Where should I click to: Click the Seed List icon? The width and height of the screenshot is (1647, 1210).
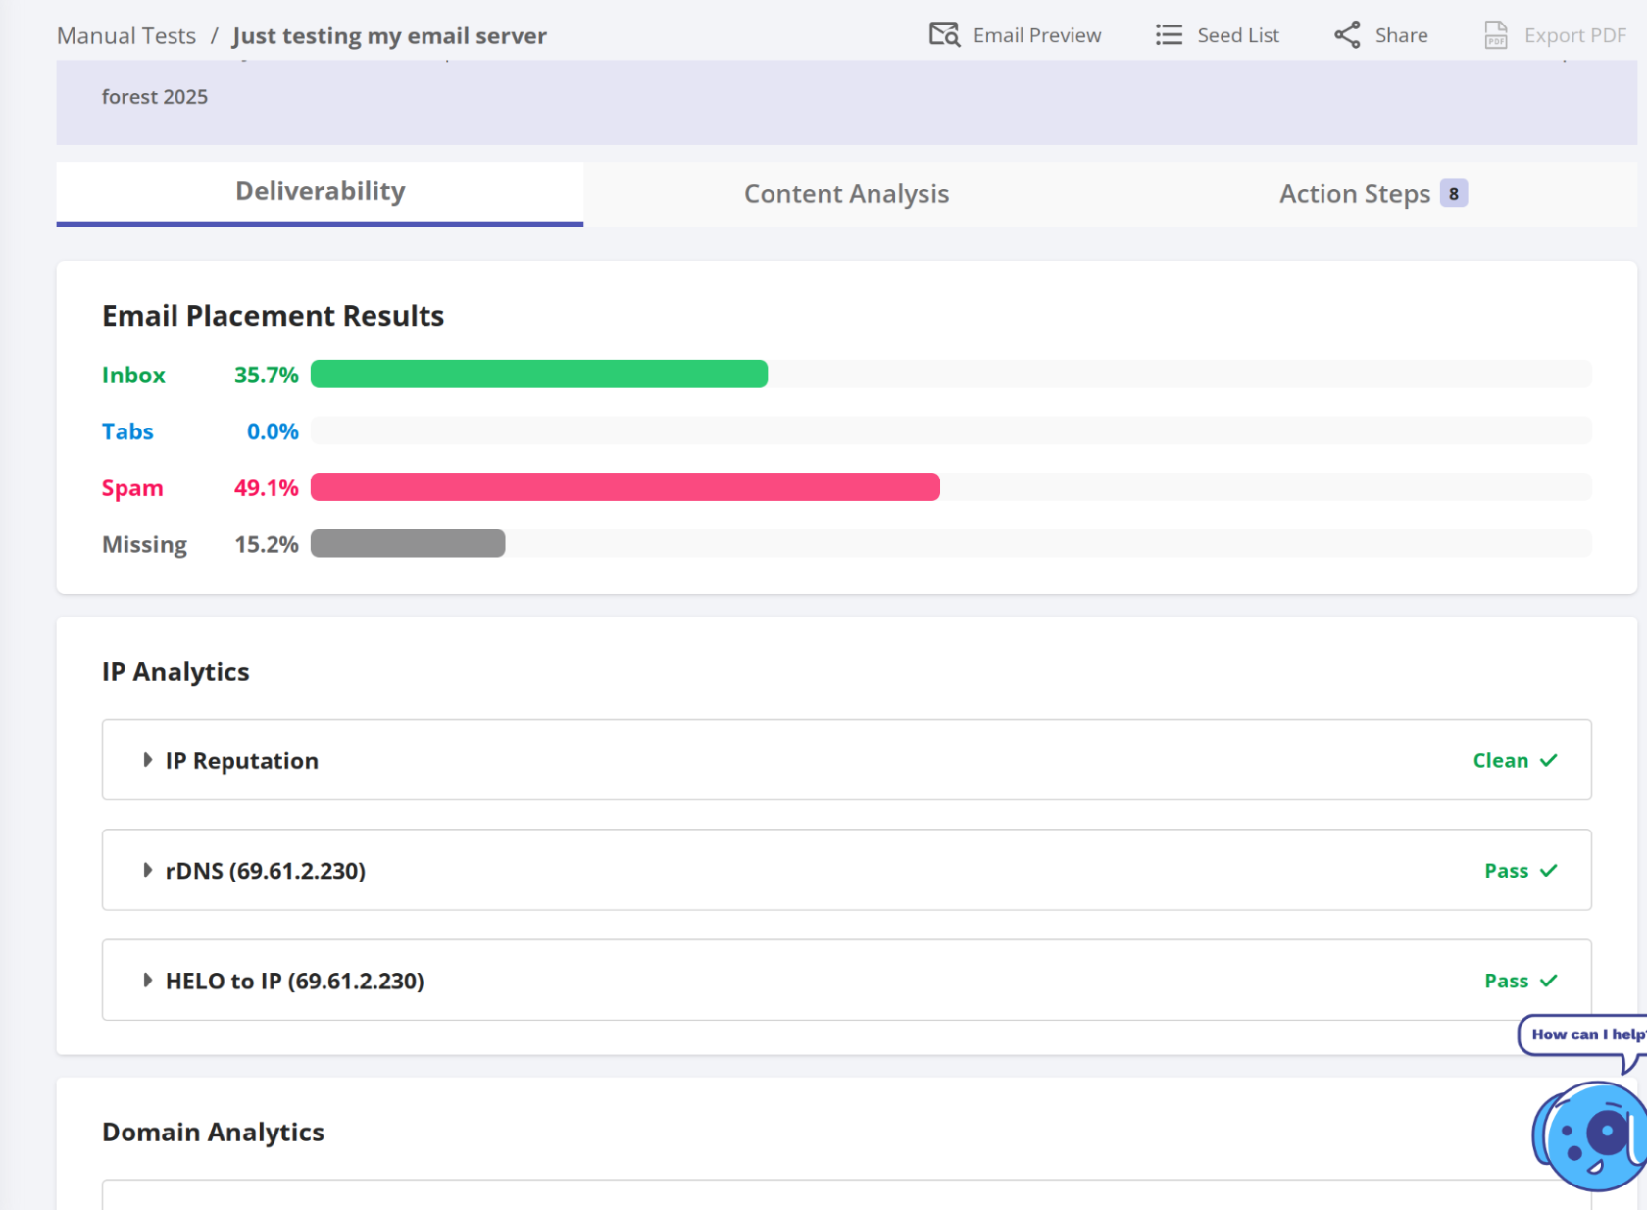click(1169, 35)
